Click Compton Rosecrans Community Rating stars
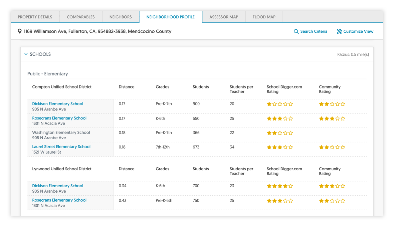The image size is (394, 227). pos(332,119)
